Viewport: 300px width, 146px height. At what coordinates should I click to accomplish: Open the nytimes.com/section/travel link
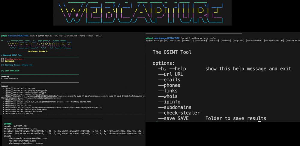(x=23, y=112)
